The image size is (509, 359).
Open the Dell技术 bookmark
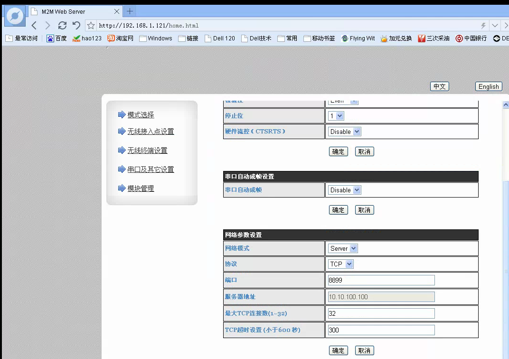[256, 38]
